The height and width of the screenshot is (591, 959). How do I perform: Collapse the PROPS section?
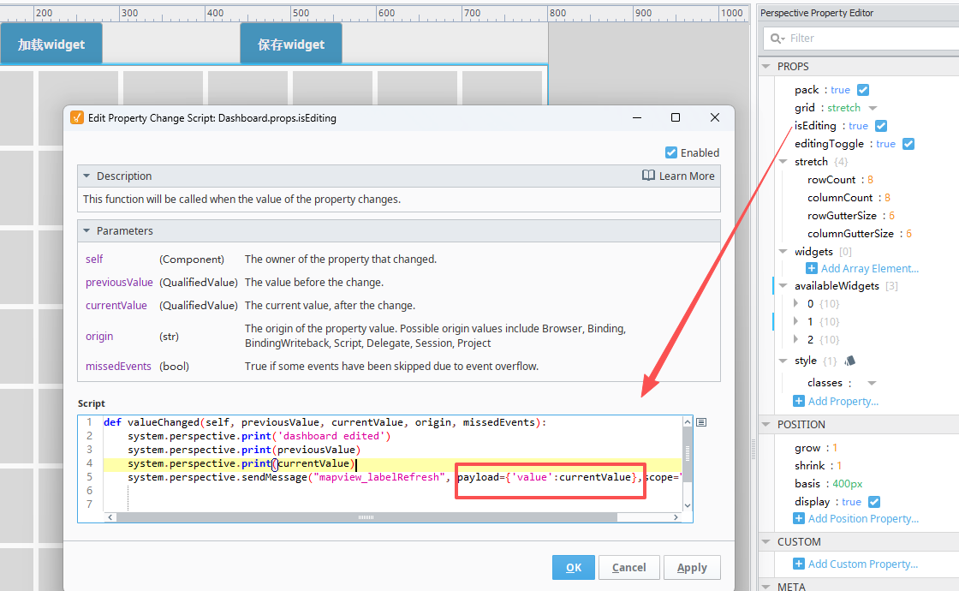coord(765,66)
